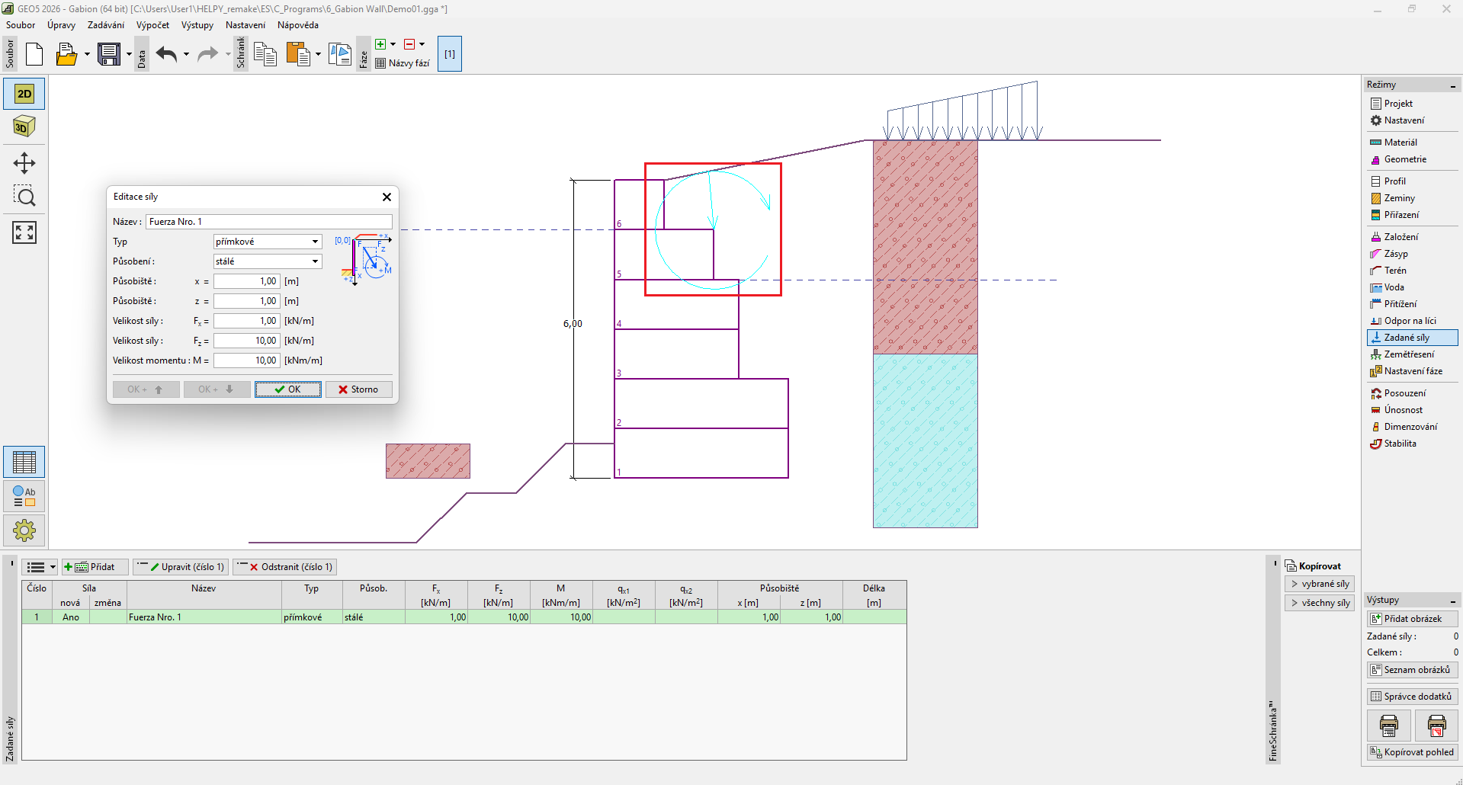Activate the 2D view button
Image resolution: width=1463 pixels, height=785 pixels.
(24, 94)
